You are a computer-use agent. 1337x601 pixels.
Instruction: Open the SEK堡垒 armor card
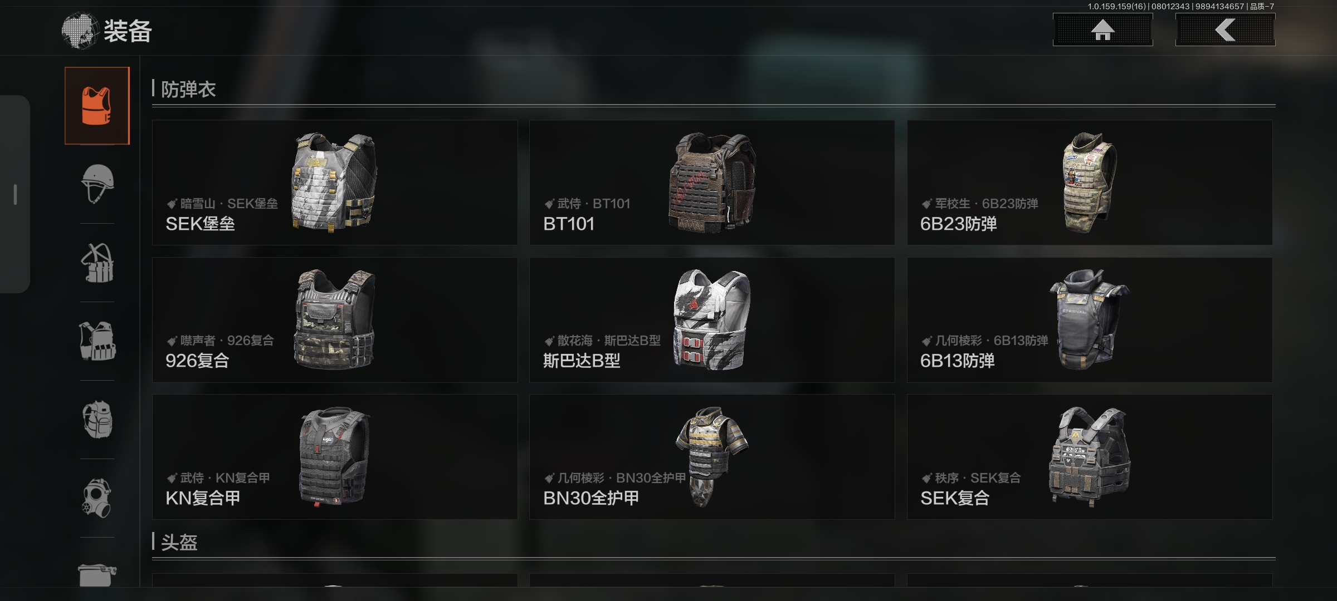click(x=335, y=183)
